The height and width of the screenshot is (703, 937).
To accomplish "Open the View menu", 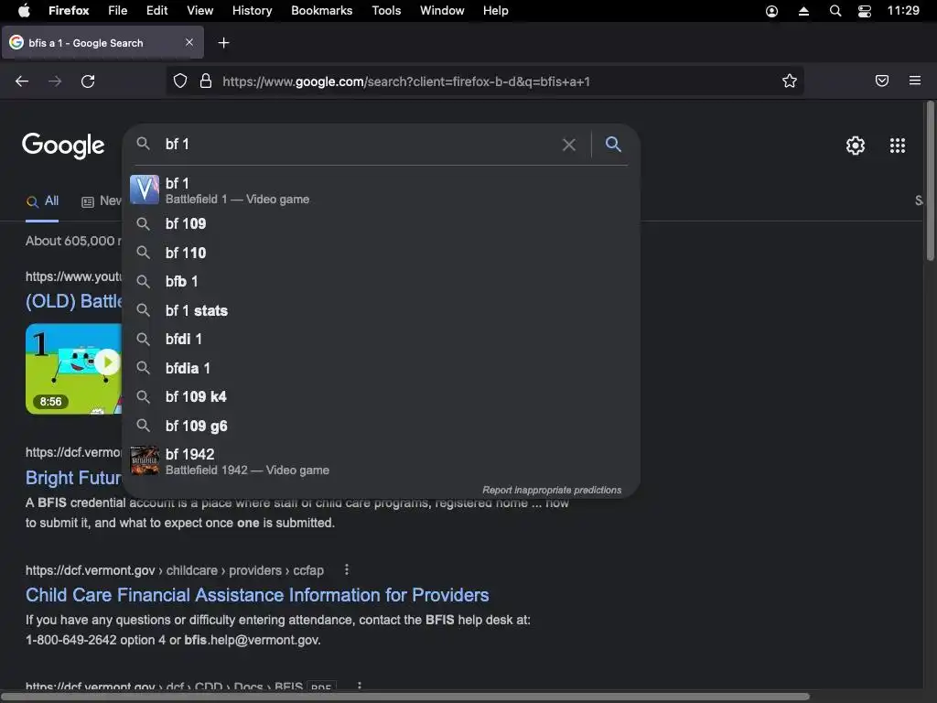I will point(200,10).
